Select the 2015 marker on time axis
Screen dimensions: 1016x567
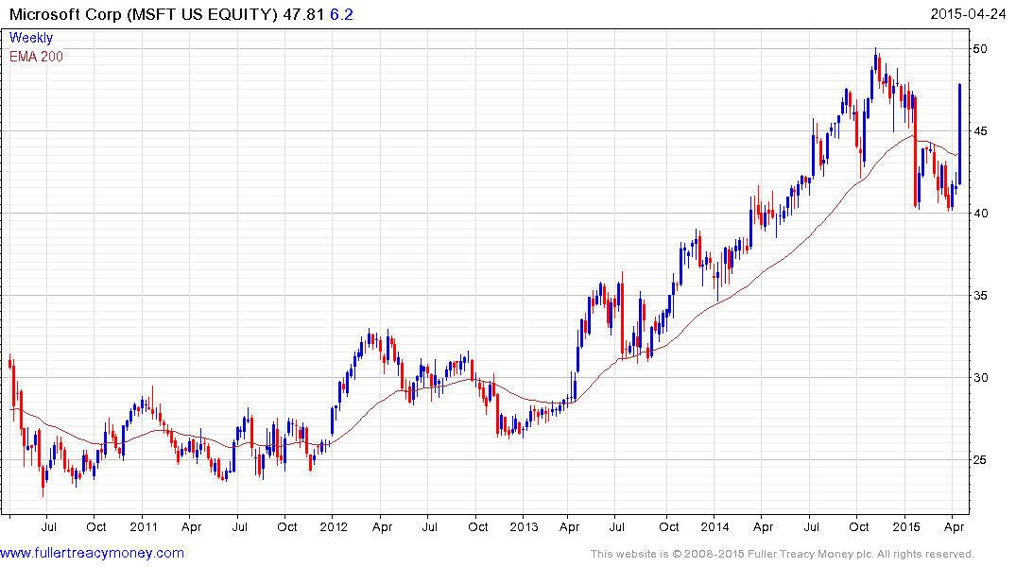tap(905, 526)
